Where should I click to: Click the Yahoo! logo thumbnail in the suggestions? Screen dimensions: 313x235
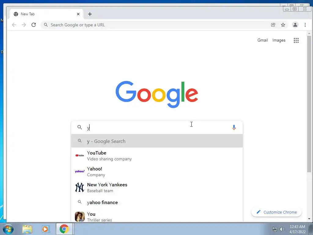click(x=80, y=171)
